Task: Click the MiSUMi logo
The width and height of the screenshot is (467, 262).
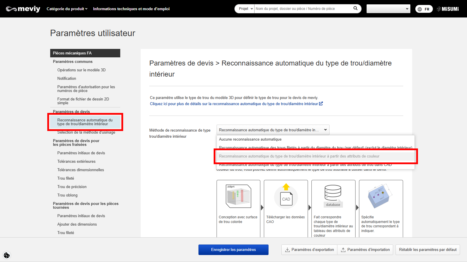Action: pos(448,9)
